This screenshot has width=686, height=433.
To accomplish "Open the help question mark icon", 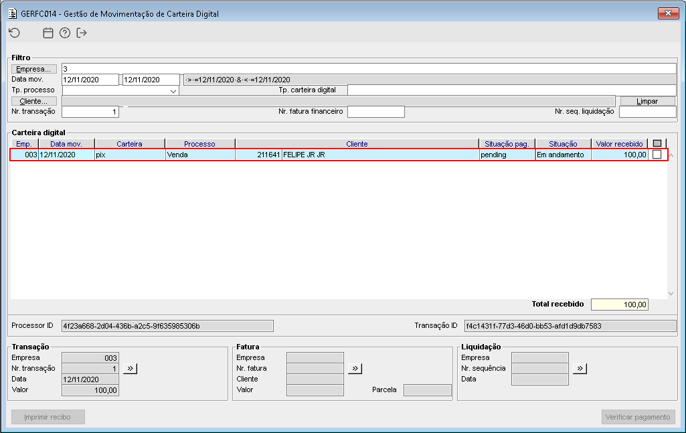I will (65, 33).
